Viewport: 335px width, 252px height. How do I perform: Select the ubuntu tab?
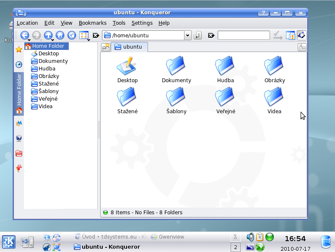[x=130, y=47]
